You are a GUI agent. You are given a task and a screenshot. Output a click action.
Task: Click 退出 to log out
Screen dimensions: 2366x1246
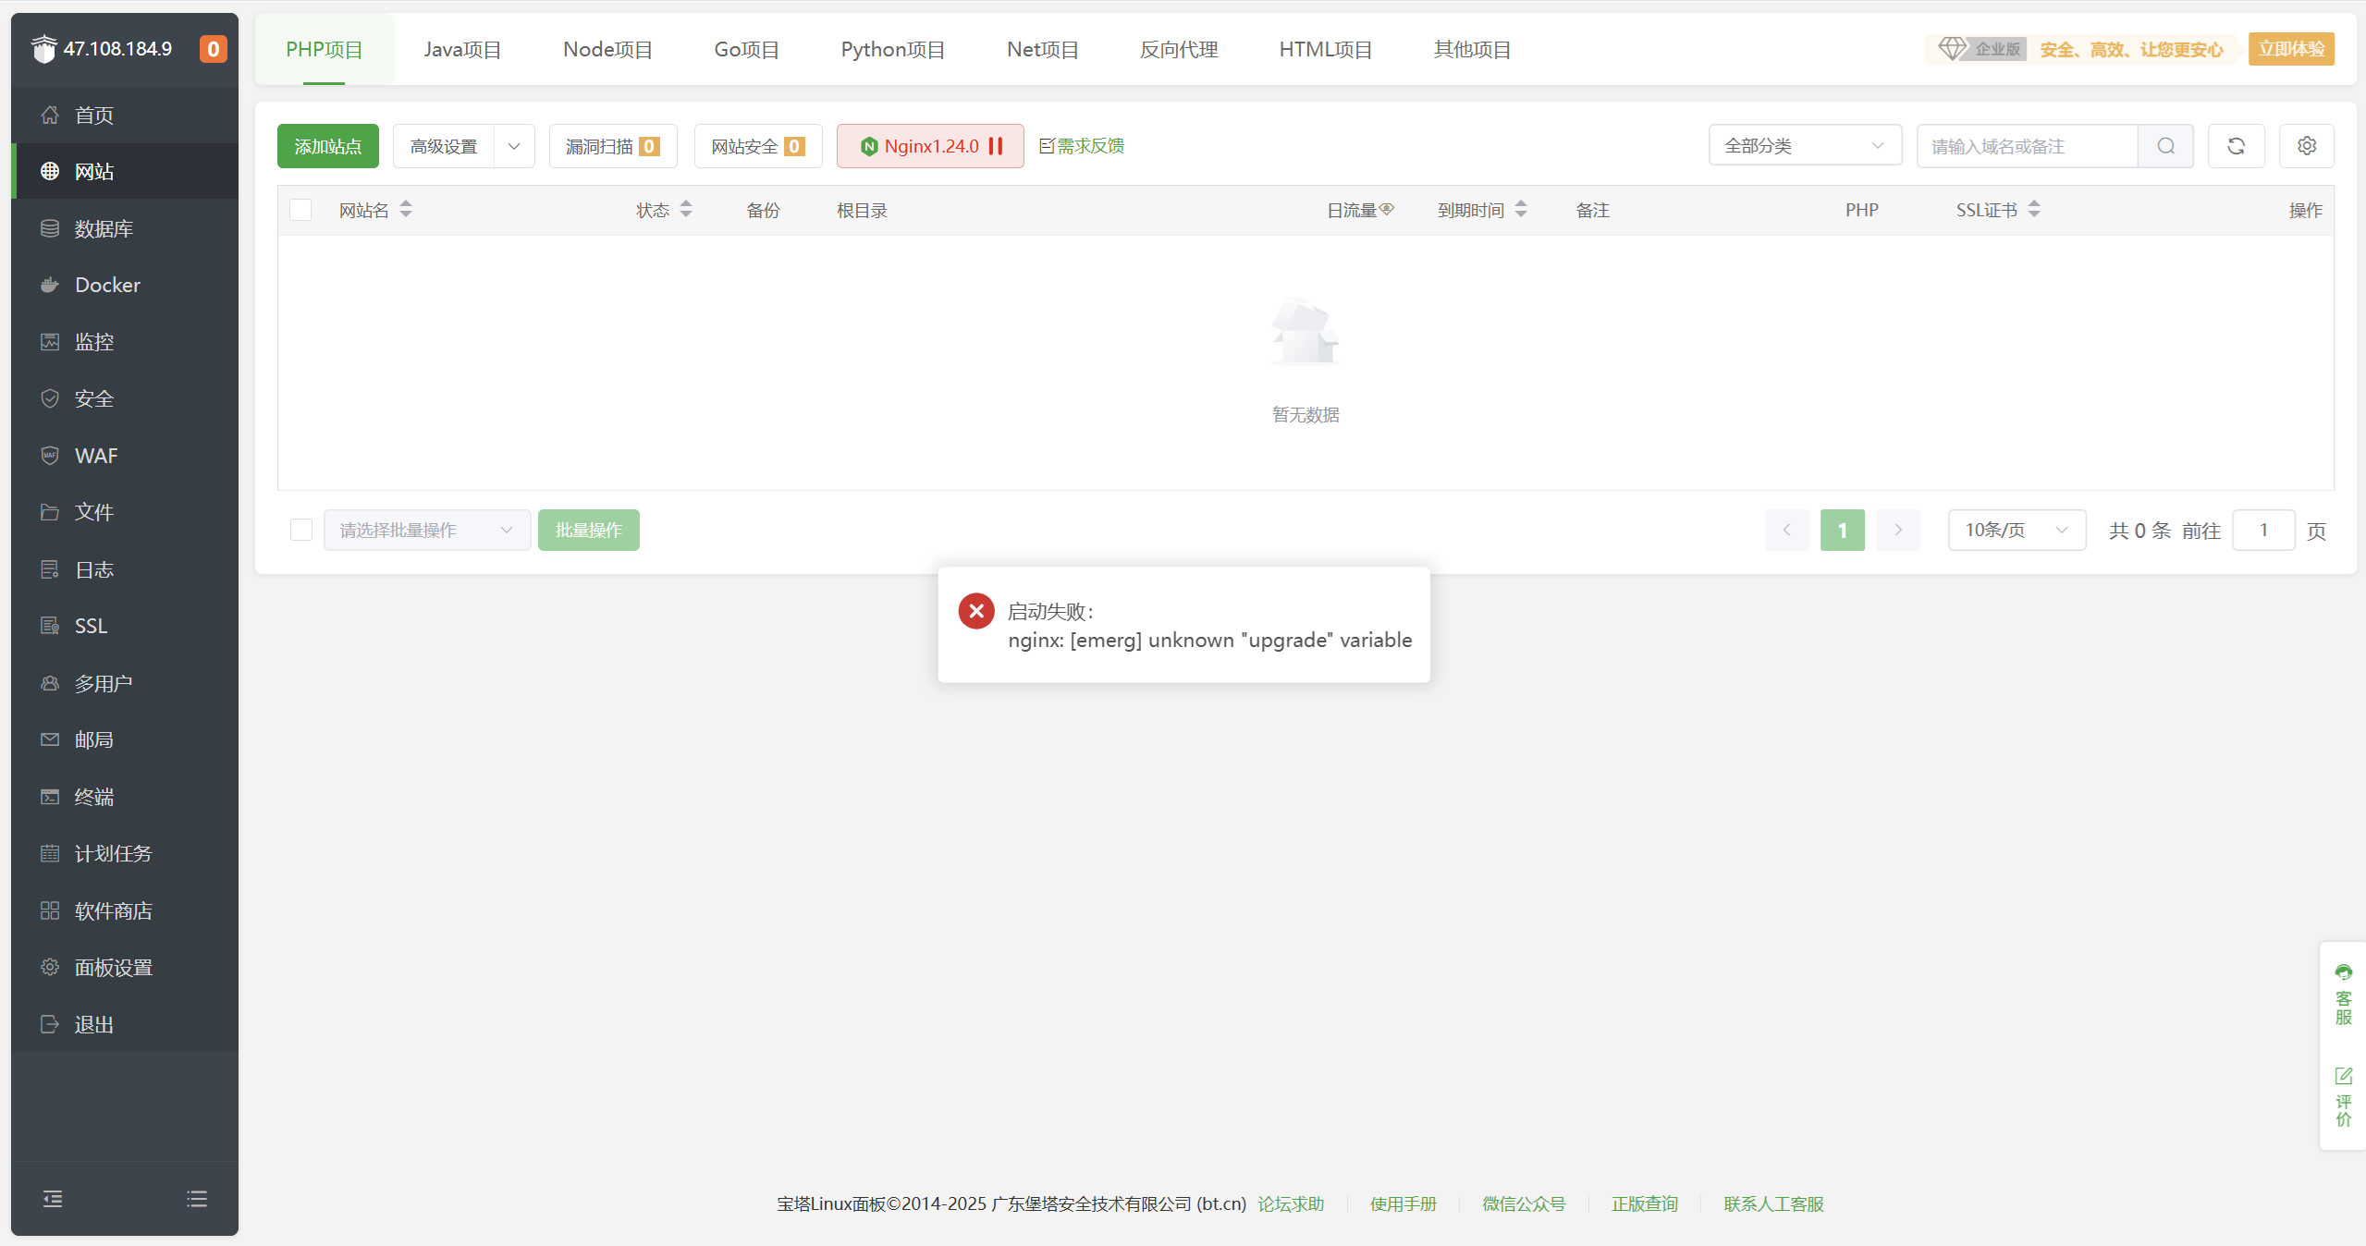pyautogui.click(x=125, y=1024)
